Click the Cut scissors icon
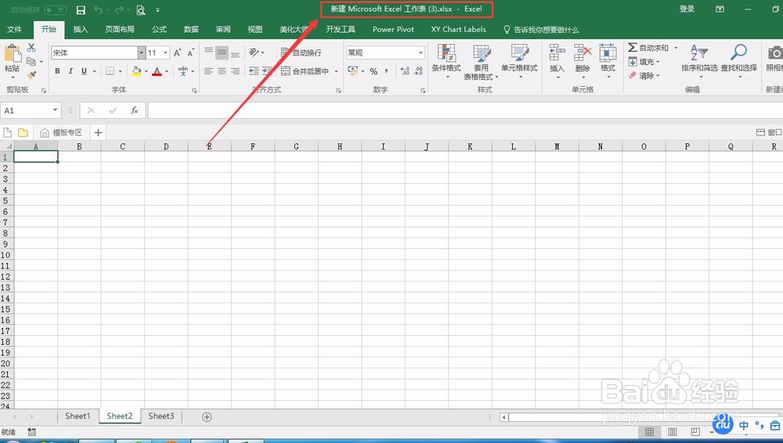The height and width of the screenshot is (443, 783). click(x=31, y=48)
